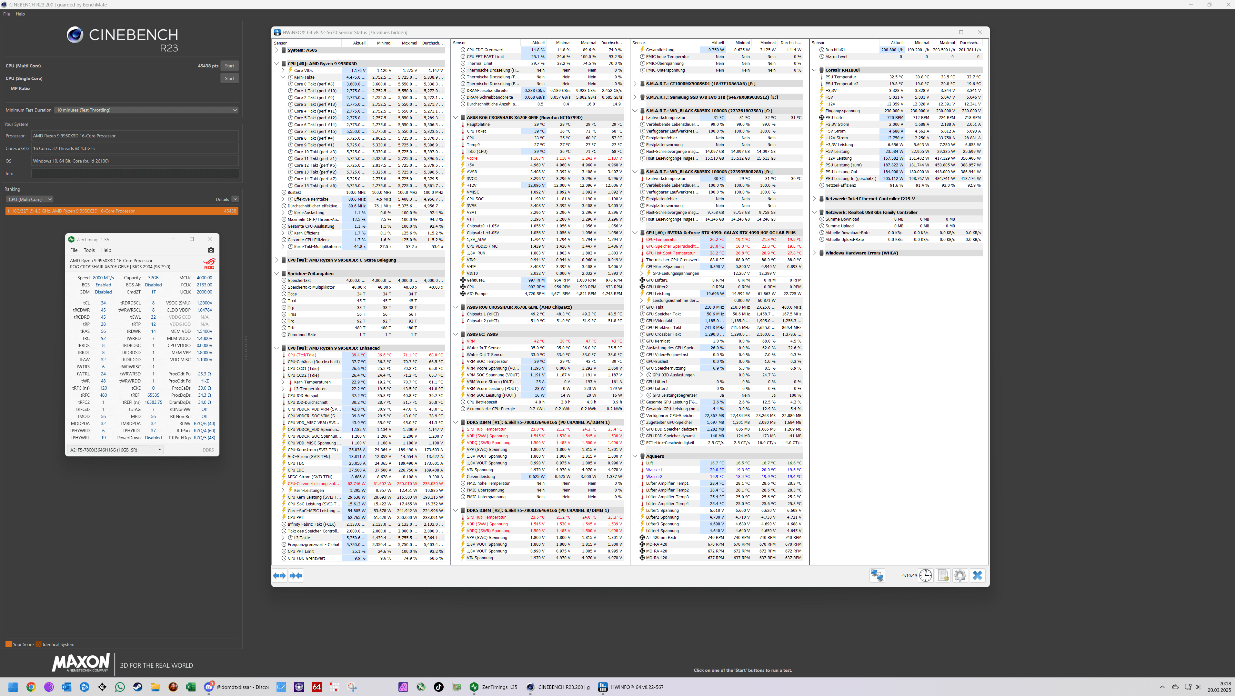Click the blue X close sensors button
Screen dimensions: 1235x696
point(978,575)
